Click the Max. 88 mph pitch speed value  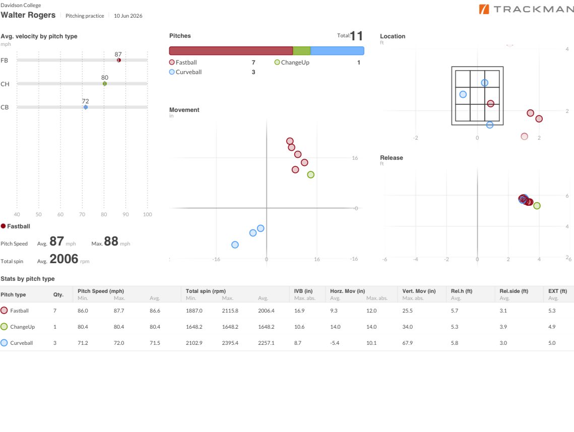111,241
